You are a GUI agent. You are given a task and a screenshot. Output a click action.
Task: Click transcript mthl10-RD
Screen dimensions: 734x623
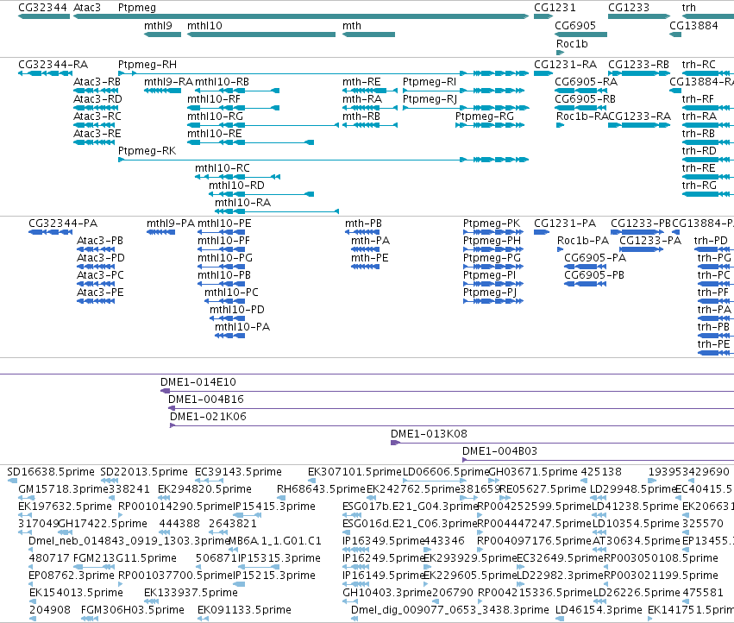click(x=236, y=186)
